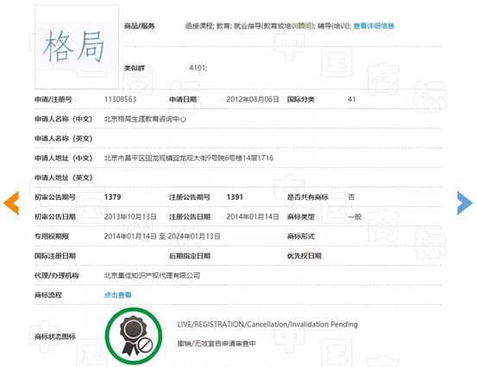Click the 申请人地址（英文） label
Screen dimensions: 477x367
(x=64, y=177)
